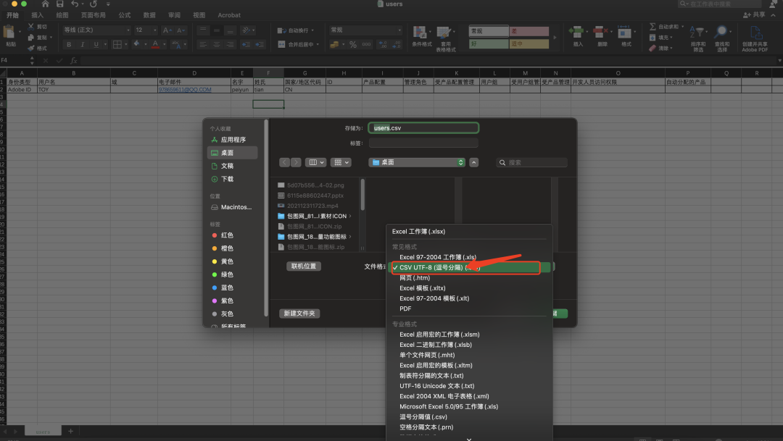Toggle align text left button

coord(202,44)
